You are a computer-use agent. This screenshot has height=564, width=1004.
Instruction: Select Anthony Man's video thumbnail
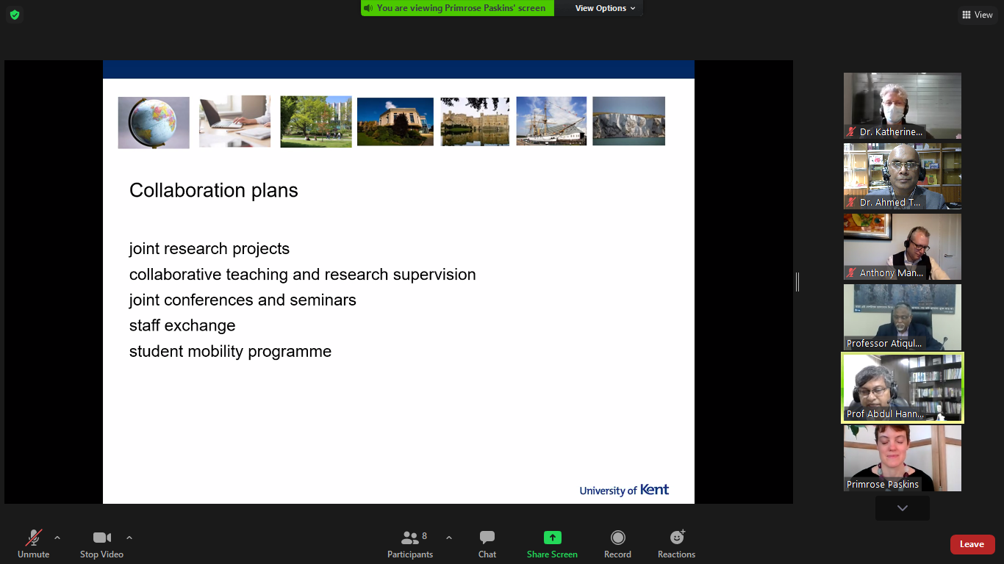pyautogui.click(x=903, y=247)
